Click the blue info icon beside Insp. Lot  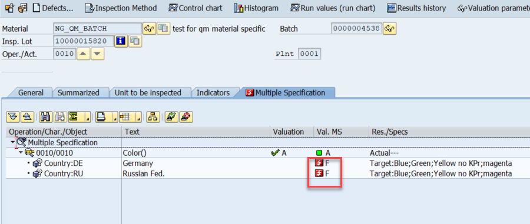click(121, 41)
